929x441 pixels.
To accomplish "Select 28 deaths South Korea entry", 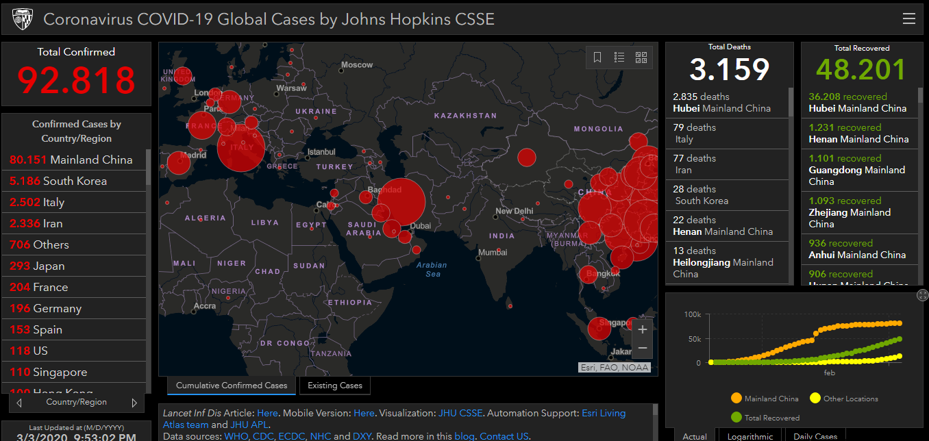I will [728, 195].
